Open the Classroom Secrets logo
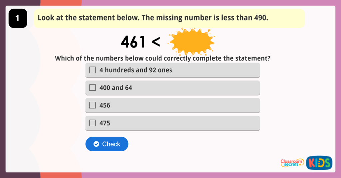 (x=292, y=163)
